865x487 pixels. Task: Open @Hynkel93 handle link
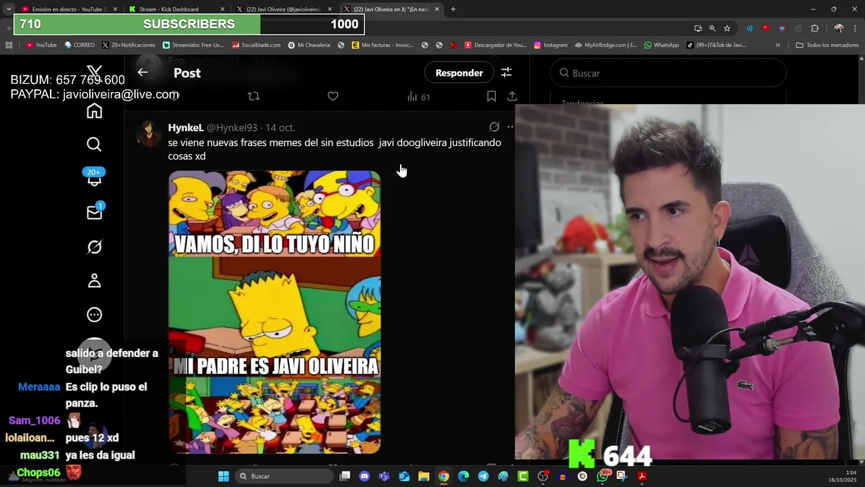(232, 127)
